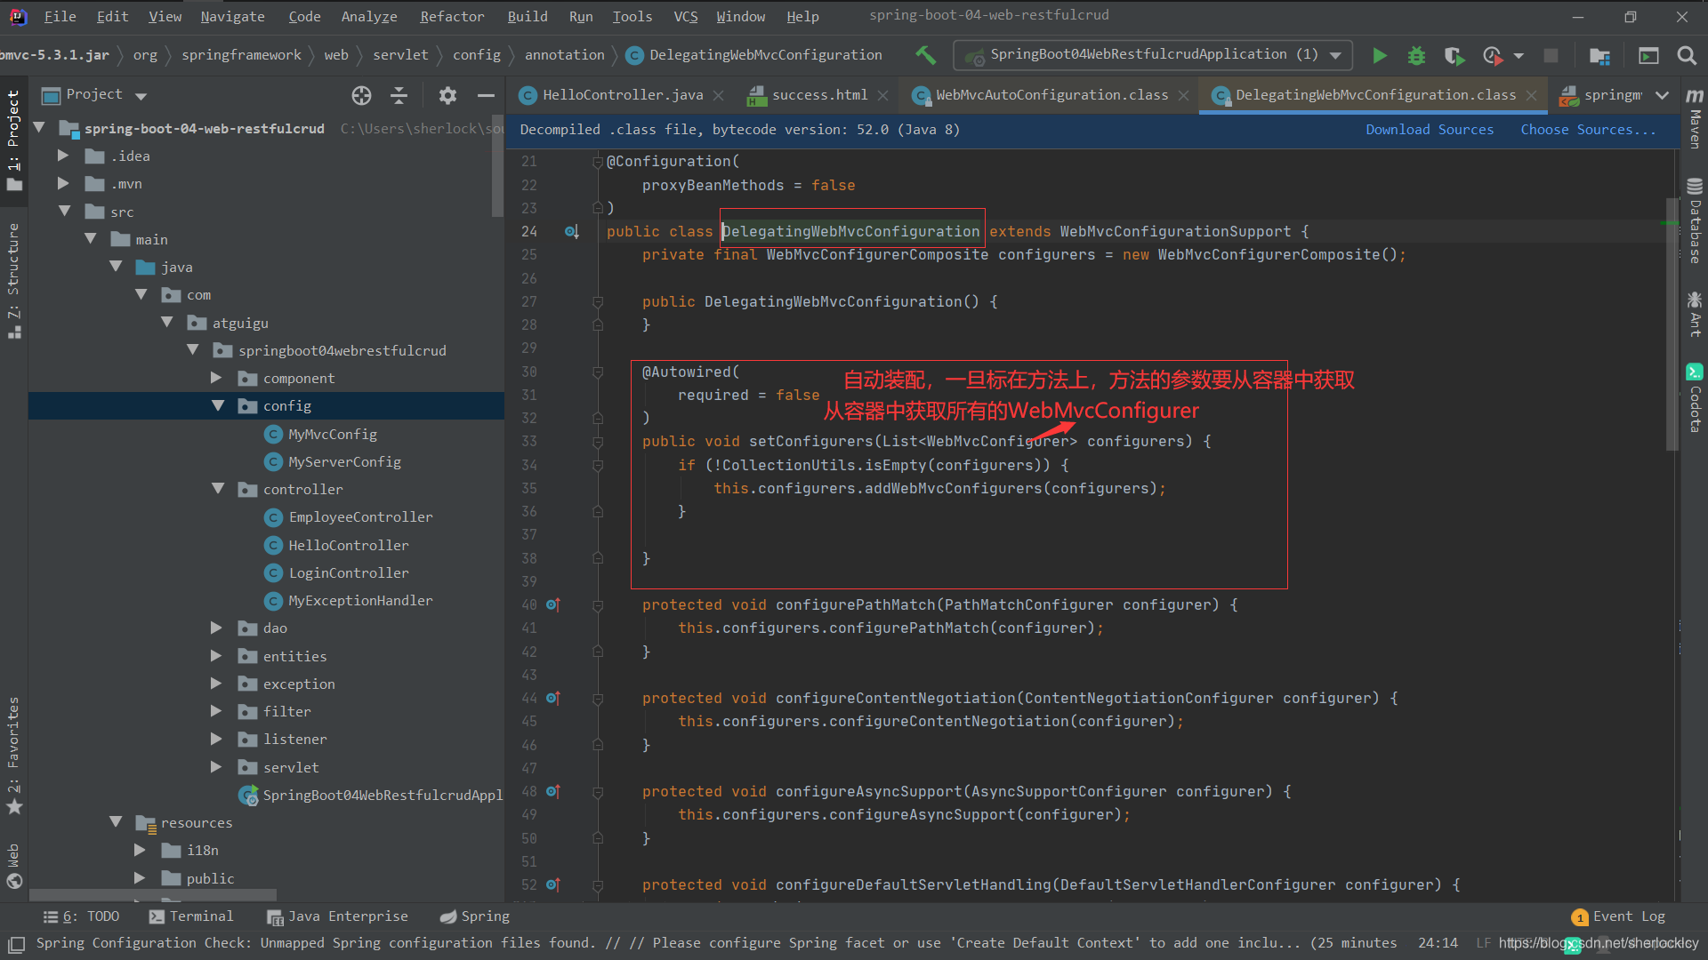The image size is (1708, 960).
Task: Open the Ant tool window
Action: [1695, 314]
